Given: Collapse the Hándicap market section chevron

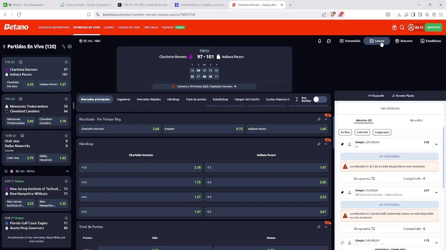Looking at the screenshot, I should click(326, 144).
